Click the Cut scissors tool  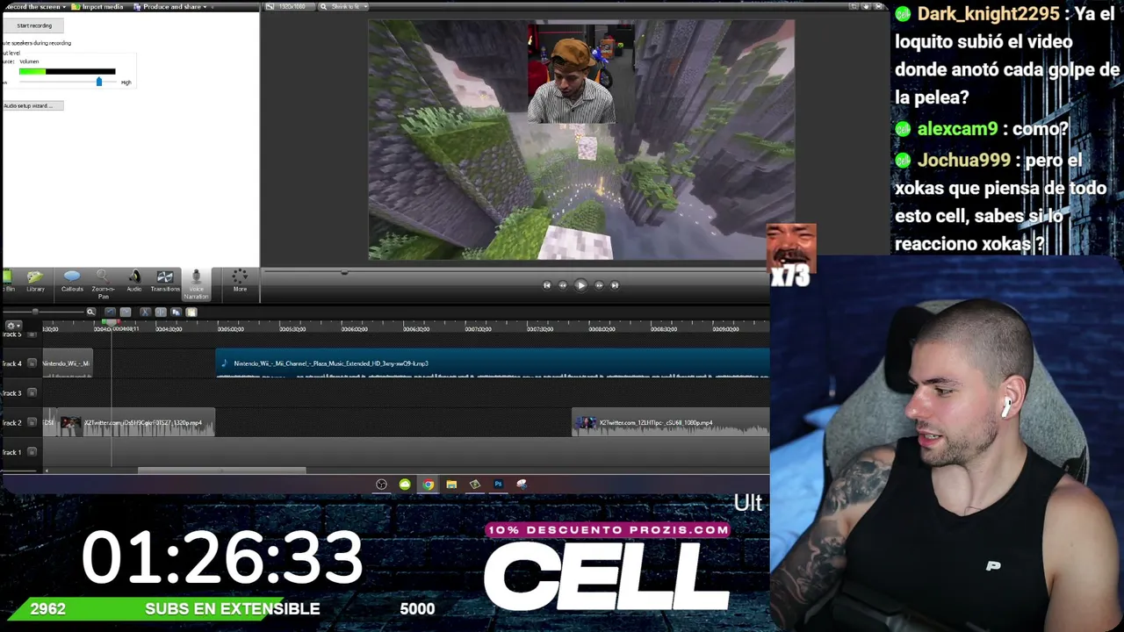click(x=145, y=312)
